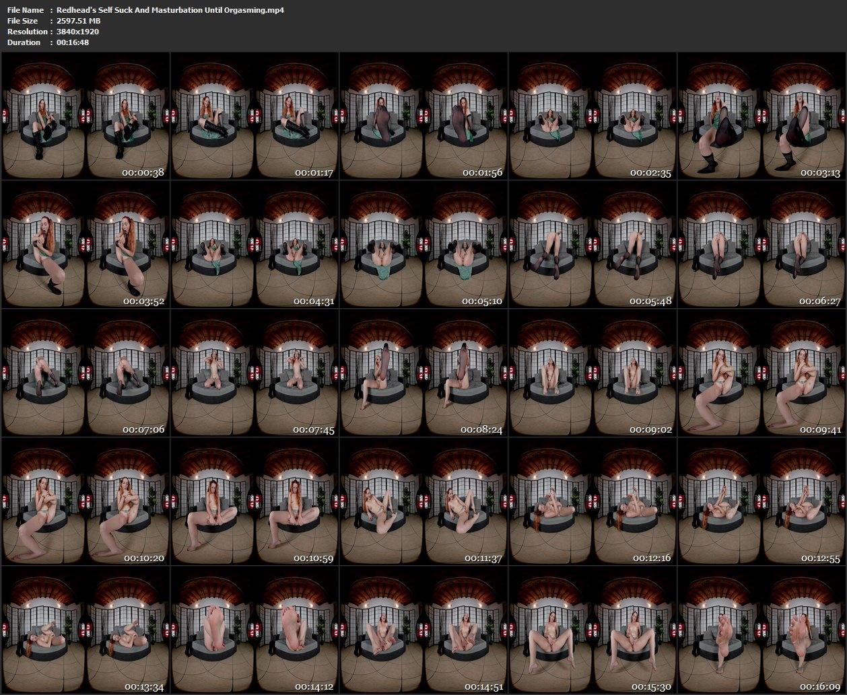Open the thumbnail labeled 00:06:27
This screenshot has height=695, width=847.
(761, 244)
